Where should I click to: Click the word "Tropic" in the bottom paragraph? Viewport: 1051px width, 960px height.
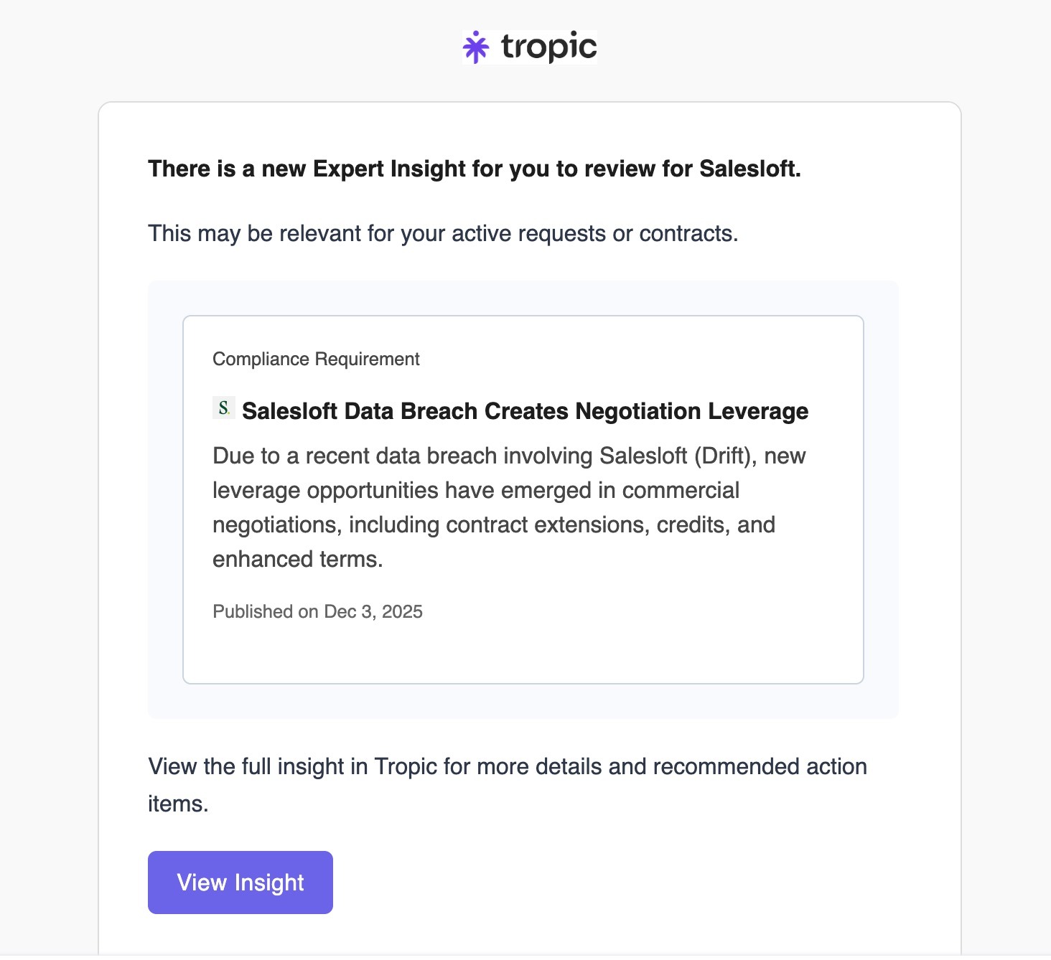pos(406,767)
